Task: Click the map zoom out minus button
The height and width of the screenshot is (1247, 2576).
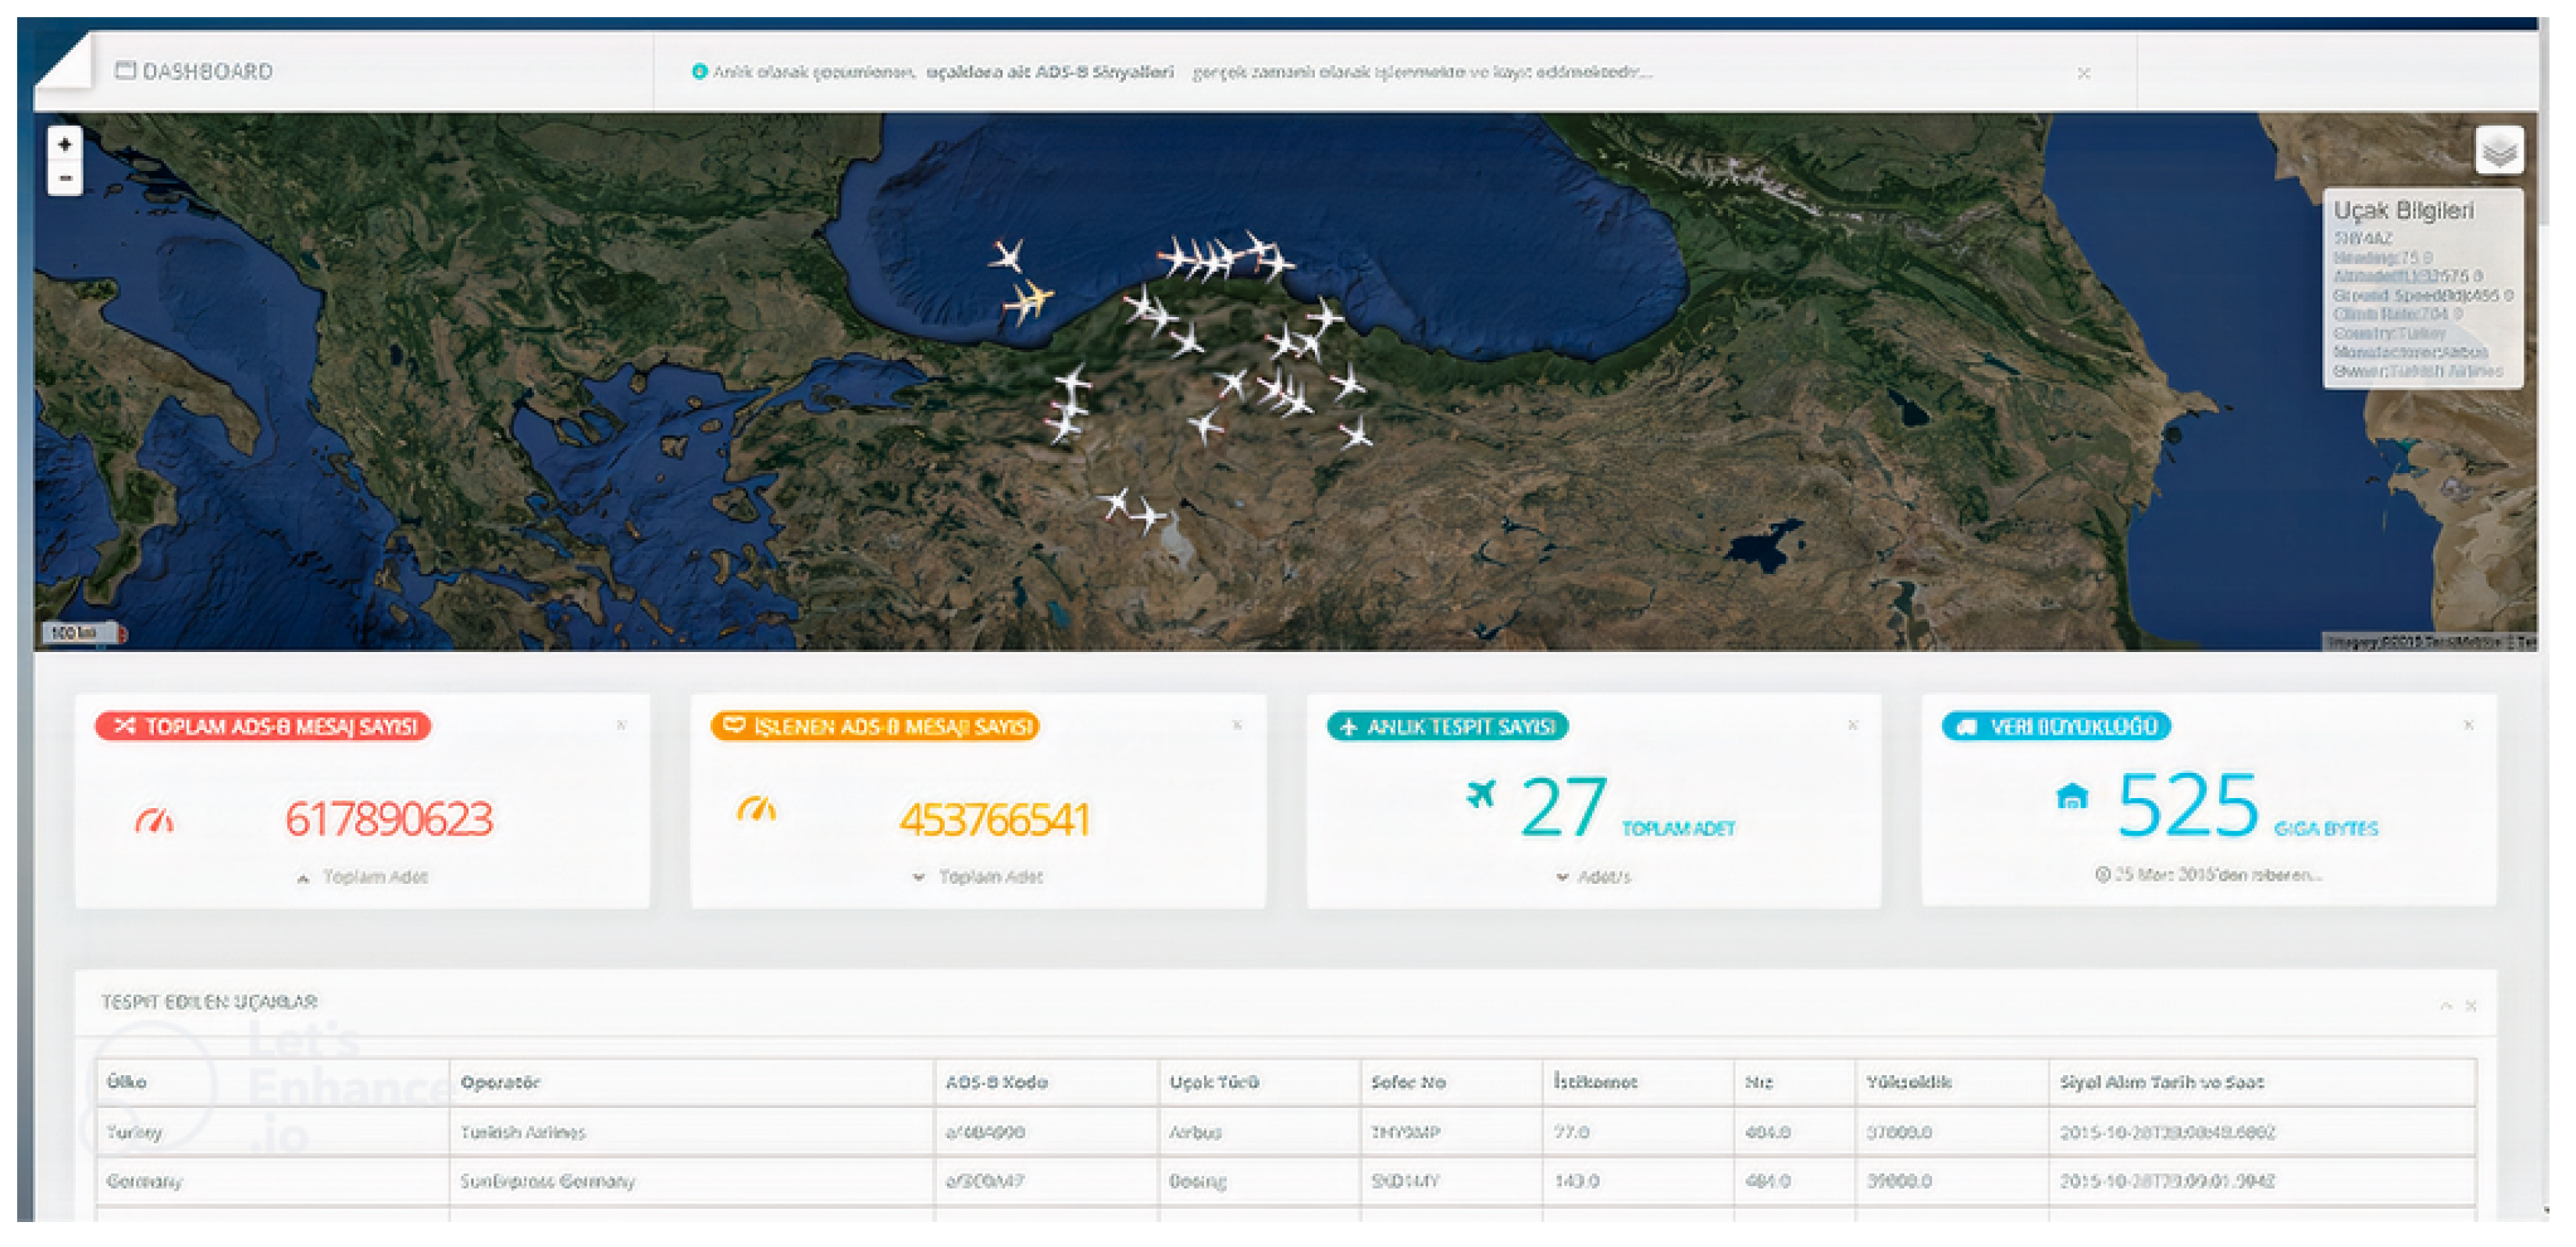Action: coord(65,179)
